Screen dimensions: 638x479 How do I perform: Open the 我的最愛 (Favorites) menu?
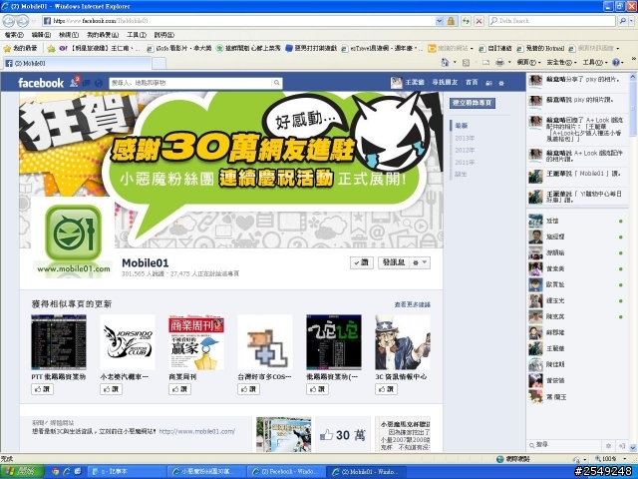point(103,35)
